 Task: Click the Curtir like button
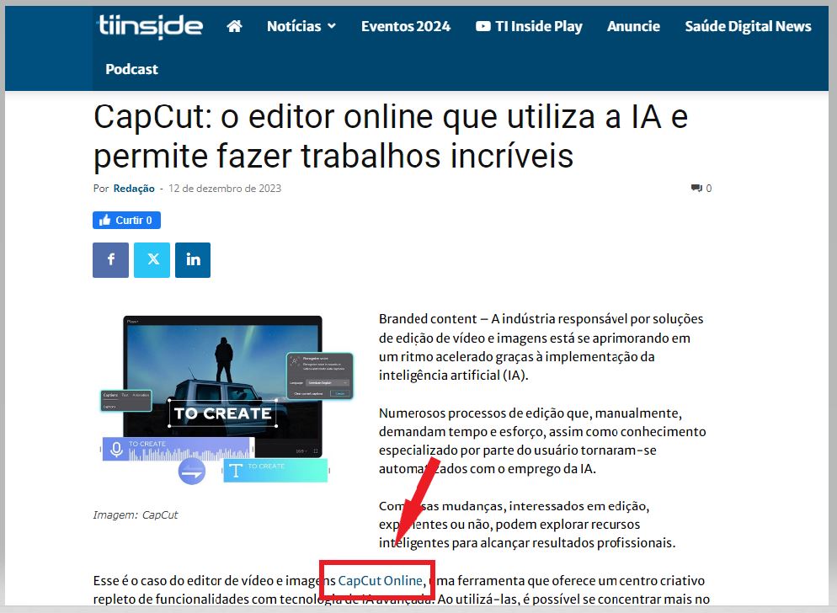(126, 220)
